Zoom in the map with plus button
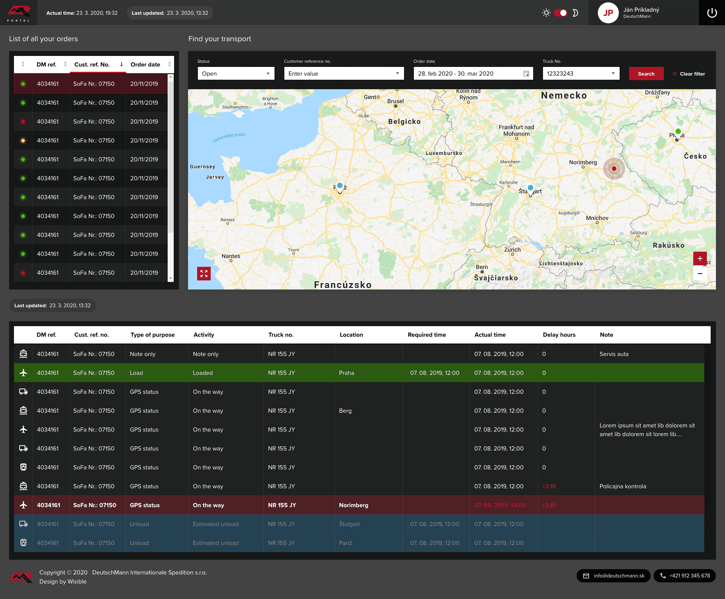This screenshot has height=599, width=725. click(700, 258)
